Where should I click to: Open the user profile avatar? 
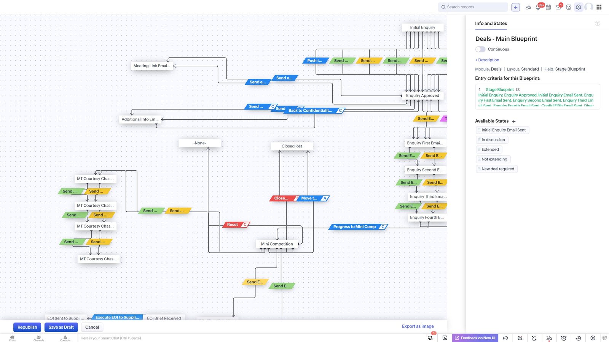point(589,7)
